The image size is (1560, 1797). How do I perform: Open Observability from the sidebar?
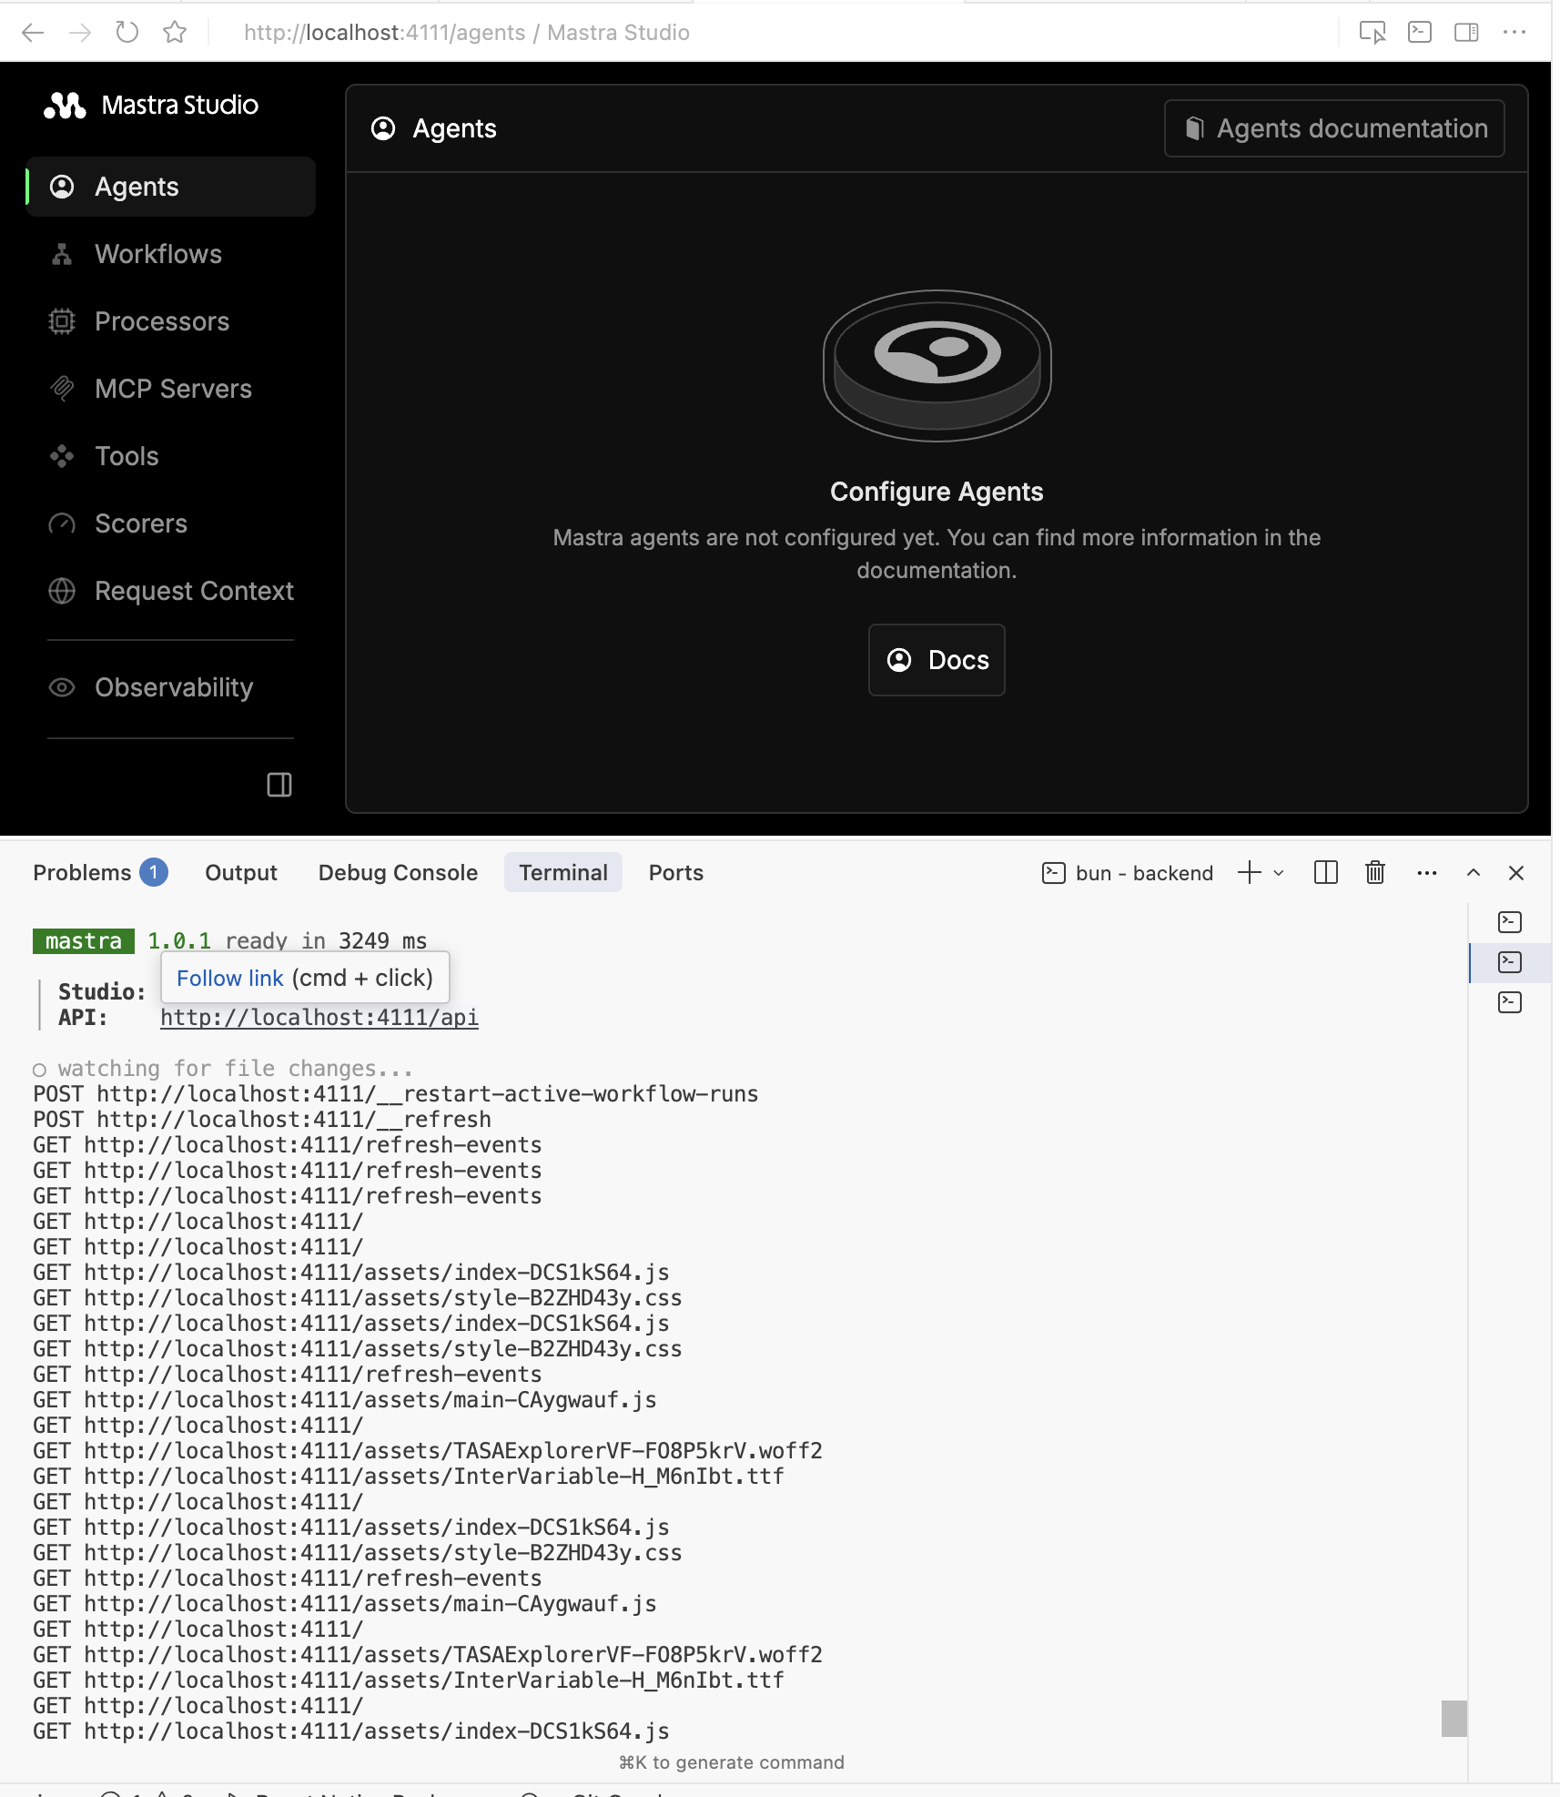click(170, 687)
